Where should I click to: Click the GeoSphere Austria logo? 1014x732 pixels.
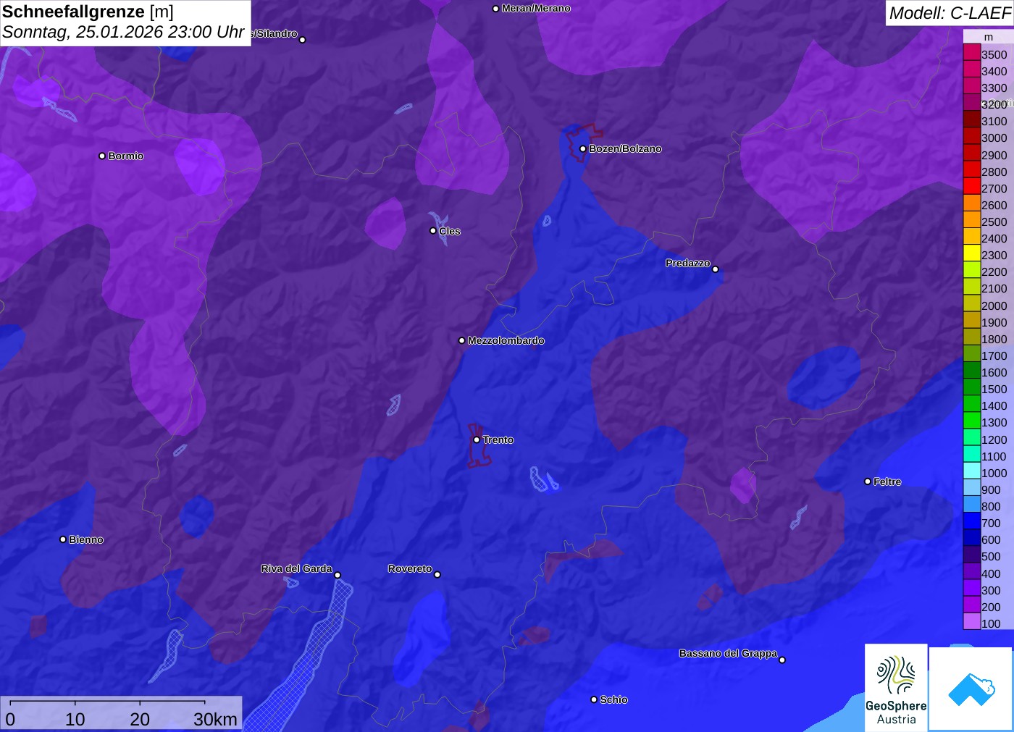[x=896, y=686]
